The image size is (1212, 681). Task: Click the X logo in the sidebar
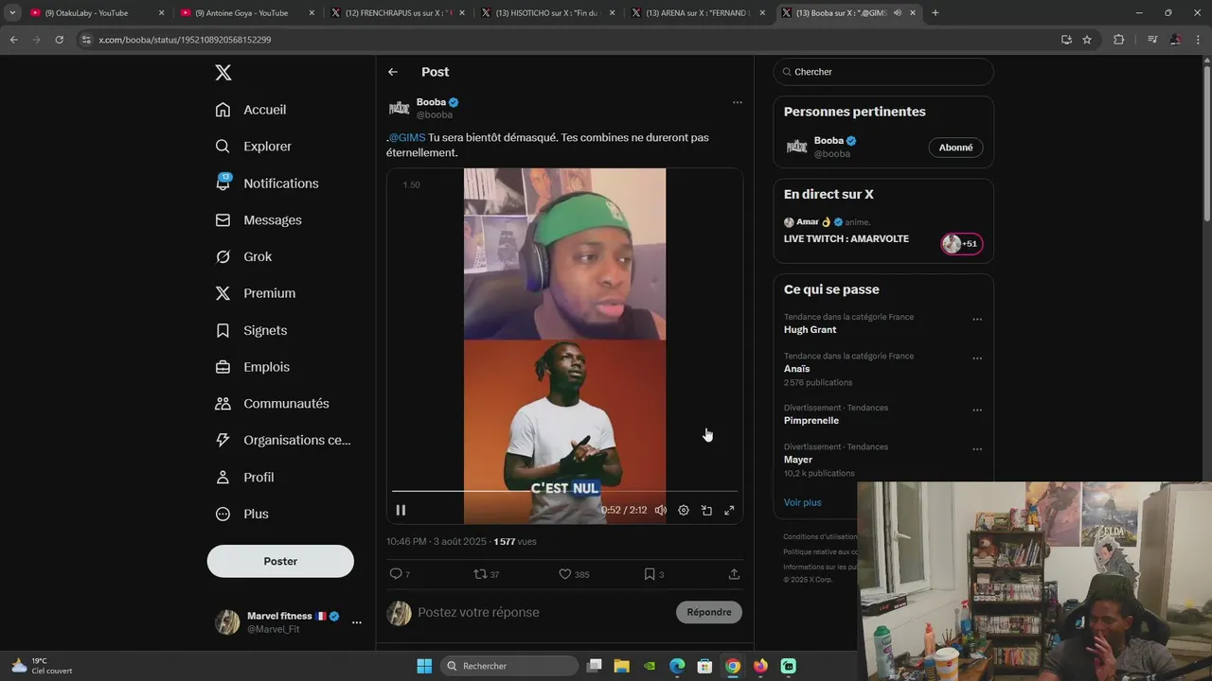(223, 73)
